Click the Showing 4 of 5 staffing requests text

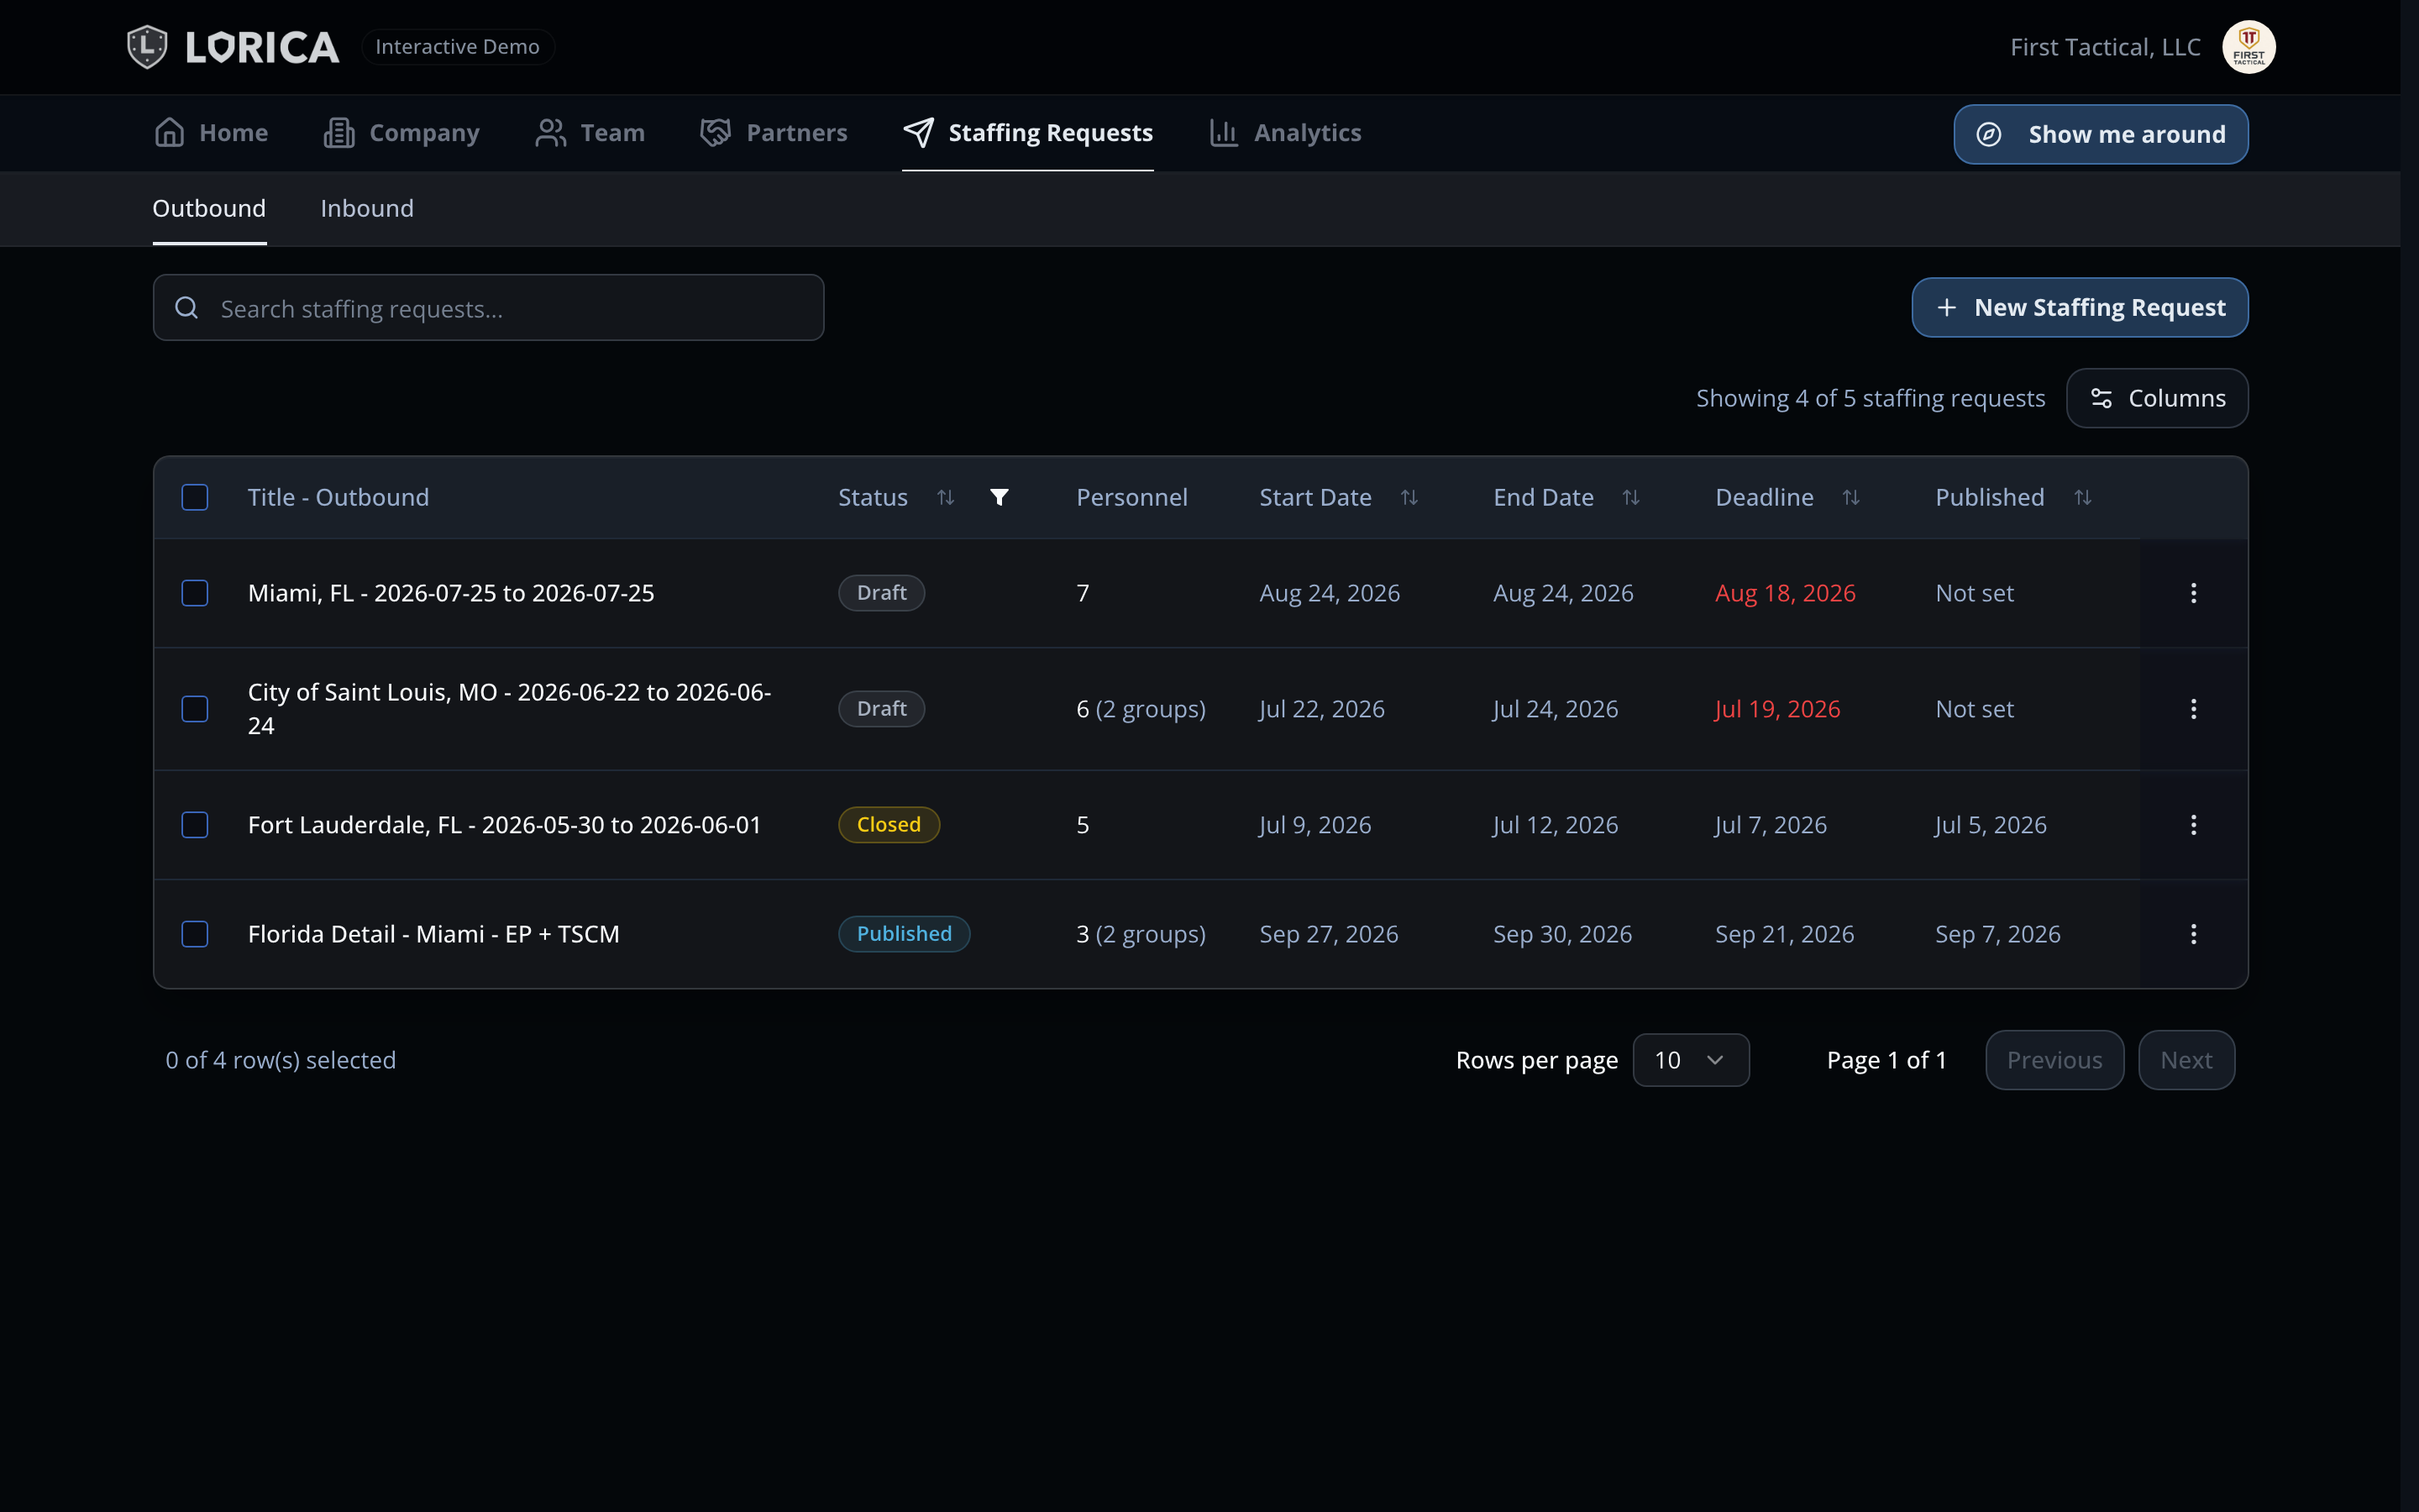tap(1871, 398)
